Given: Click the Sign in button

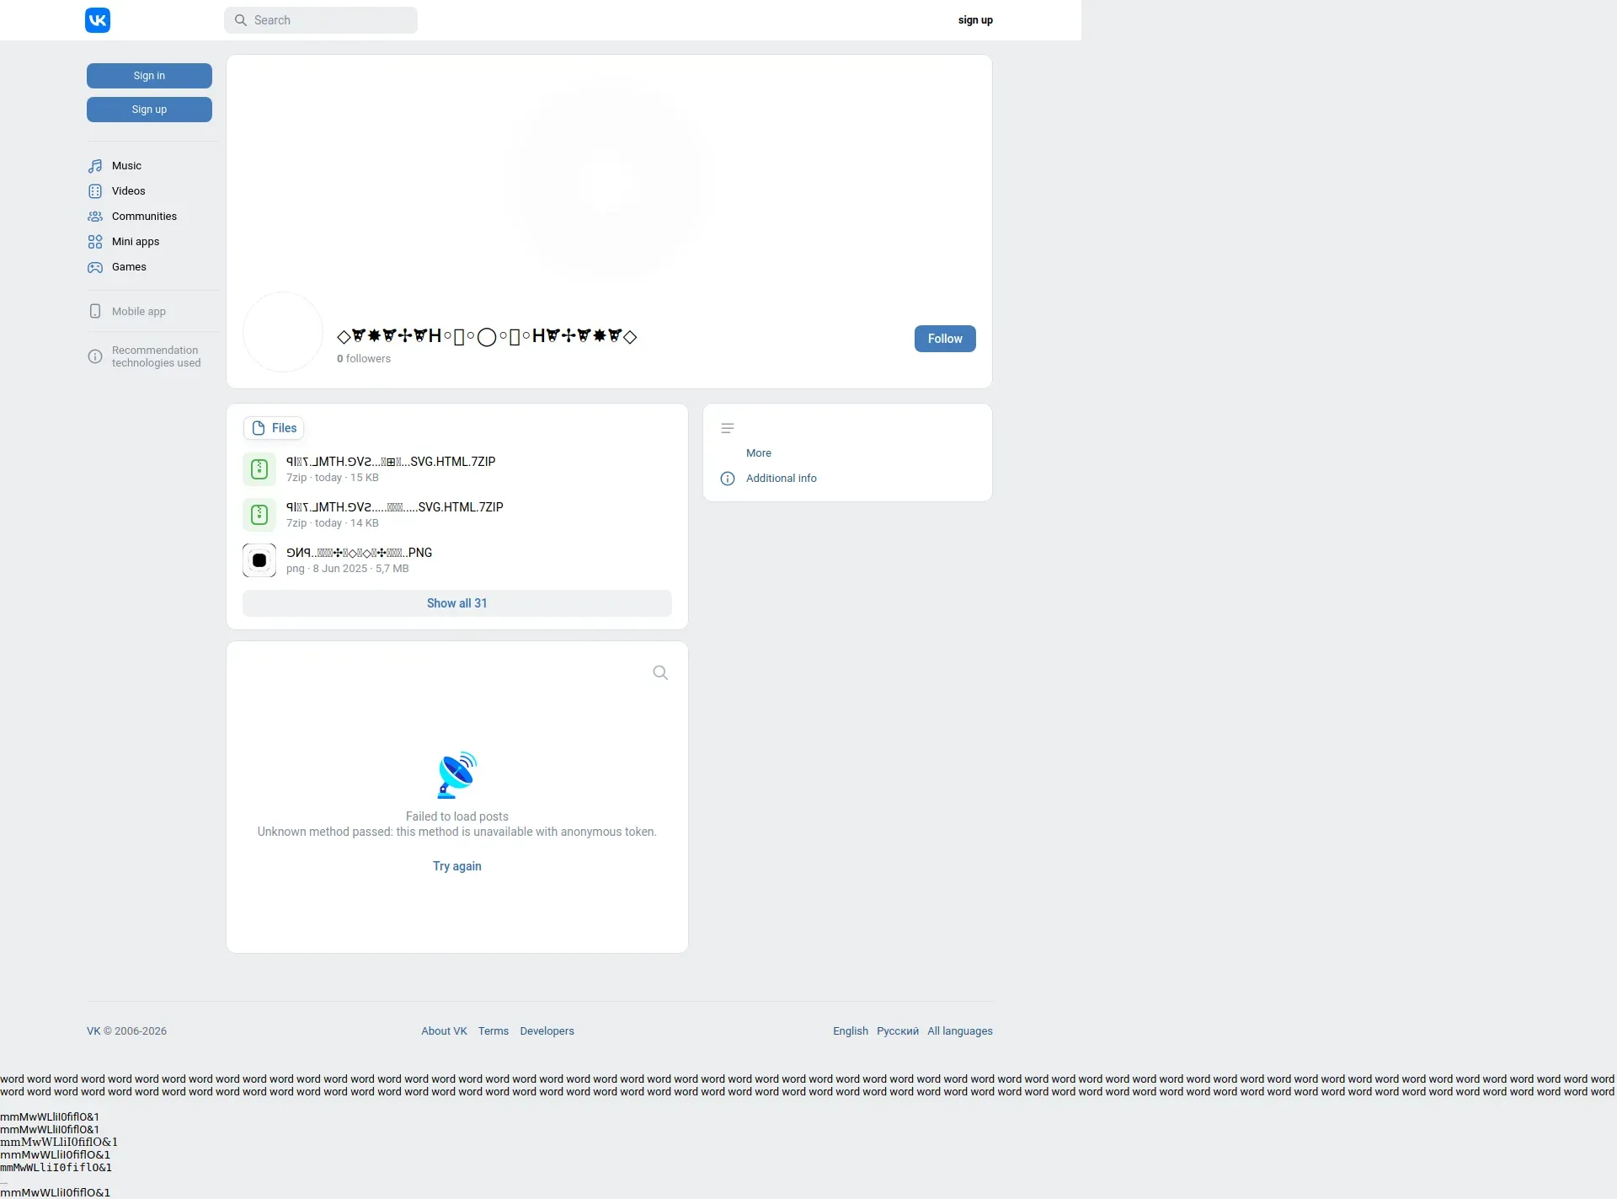Looking at the screenshot, I should pyautogui.click(x=149, y=76).
